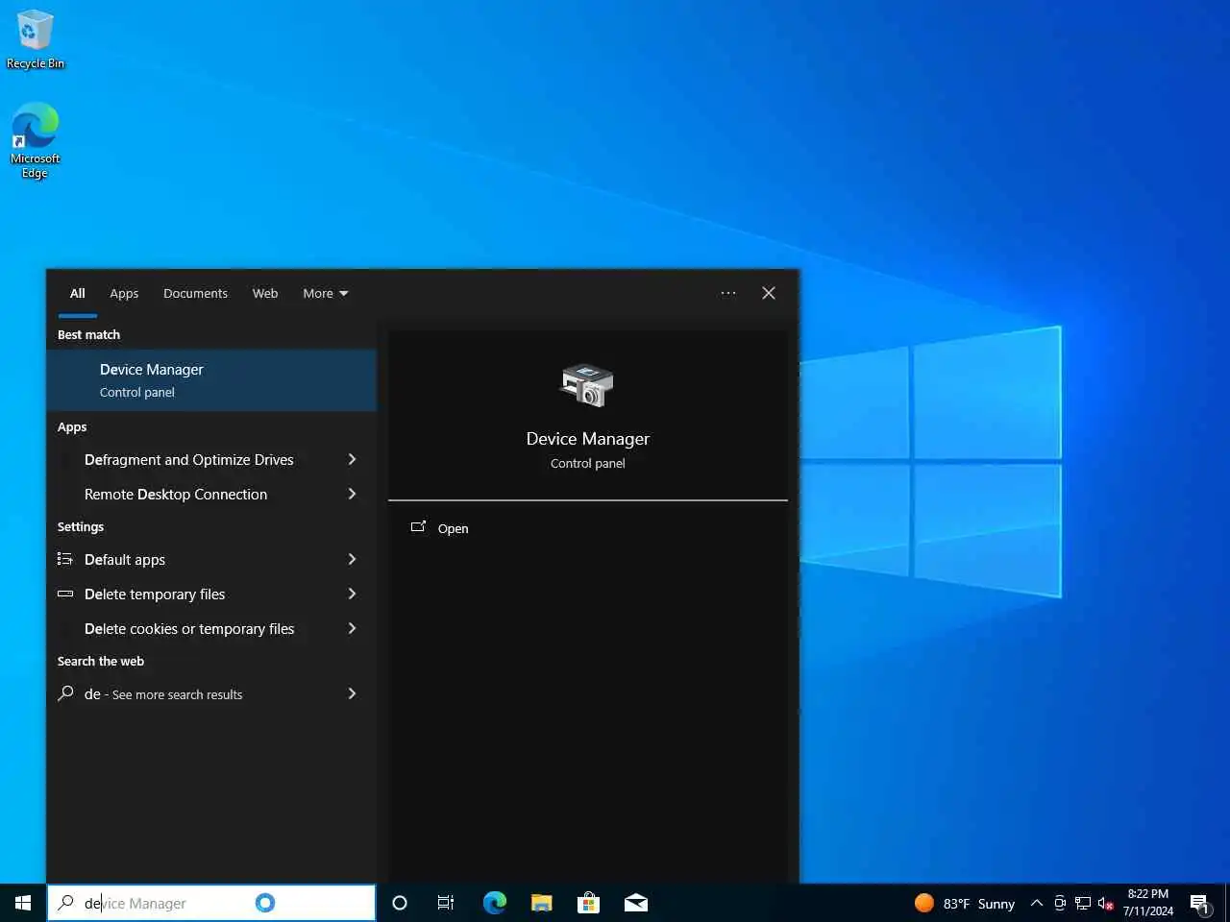This screenshot has width=1230, height=922.
Task: Select Delete cookies or temporary files result
Action: [x=190, y=629]
